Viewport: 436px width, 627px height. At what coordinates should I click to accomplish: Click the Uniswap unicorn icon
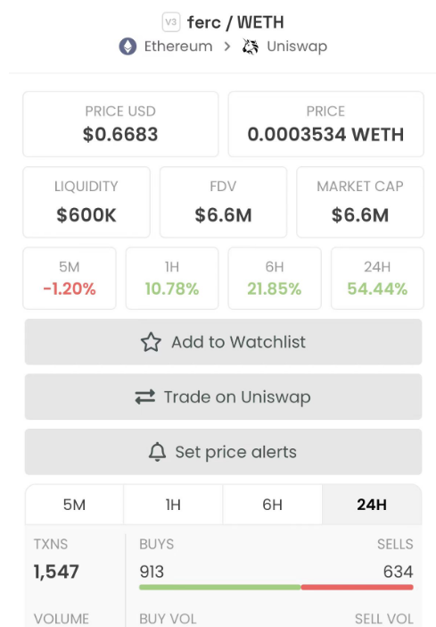click(x=251, y=46)
